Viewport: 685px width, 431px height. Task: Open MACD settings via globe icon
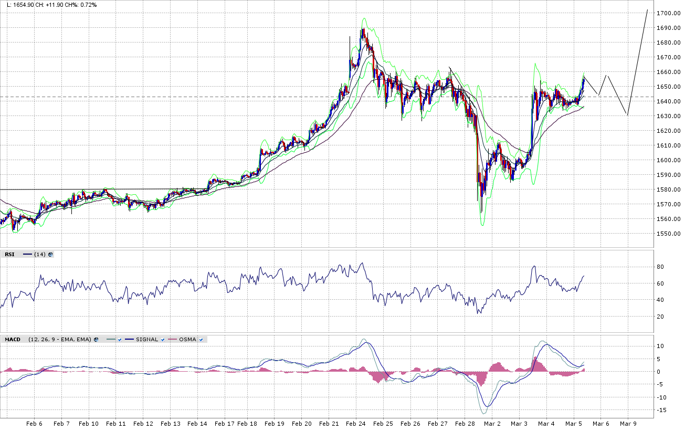(x=96, y=340)
